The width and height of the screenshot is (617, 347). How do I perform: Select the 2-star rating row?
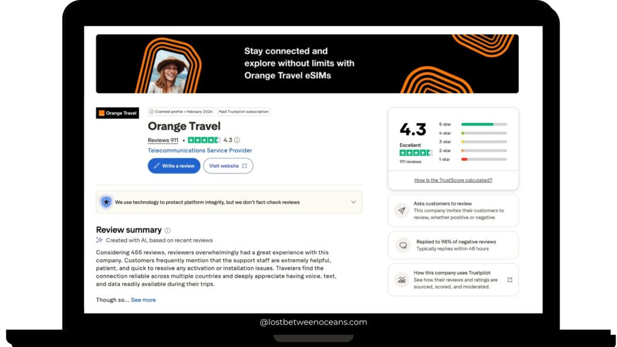(x=472, y=151)
